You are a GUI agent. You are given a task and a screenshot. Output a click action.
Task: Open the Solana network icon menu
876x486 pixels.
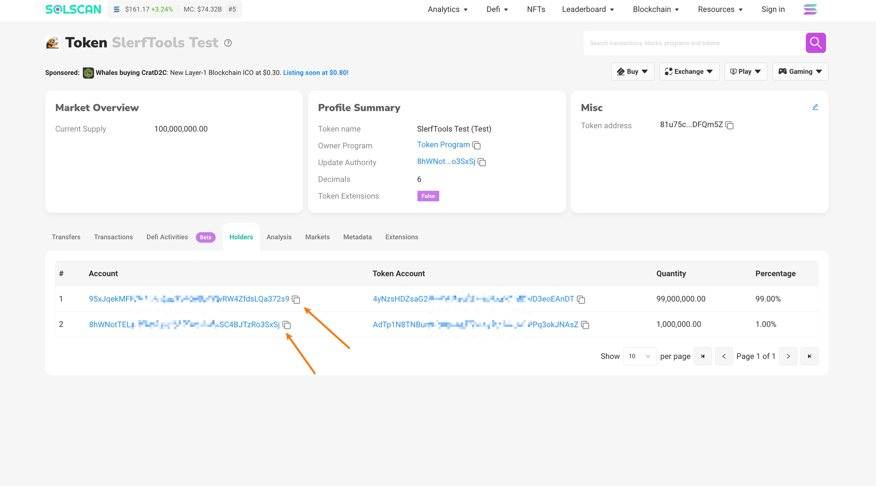(810, 9)
